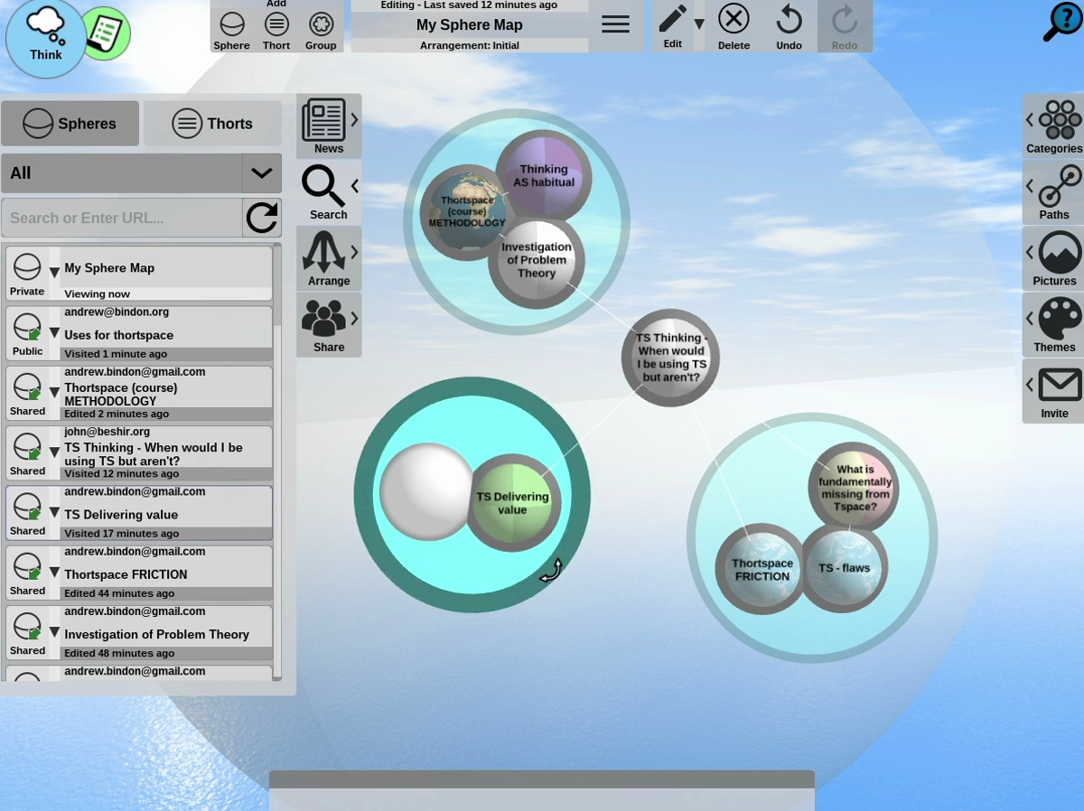The width and height of the screenshot is (1084, 811).
Task: Expand Investigation of Problem Theory row options
Action: [x=54, y=631]
